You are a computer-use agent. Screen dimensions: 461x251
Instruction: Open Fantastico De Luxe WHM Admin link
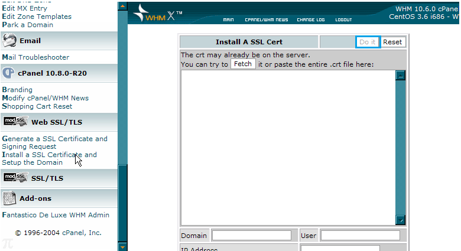[x=56, y=215]
